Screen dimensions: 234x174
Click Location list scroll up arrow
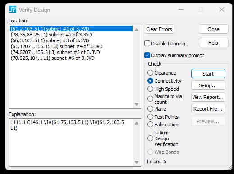(137, 30)
